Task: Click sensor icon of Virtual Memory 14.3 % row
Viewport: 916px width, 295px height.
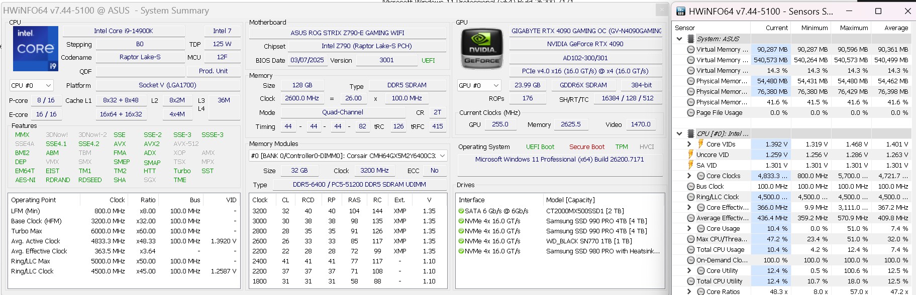Action: pos(691,70)
